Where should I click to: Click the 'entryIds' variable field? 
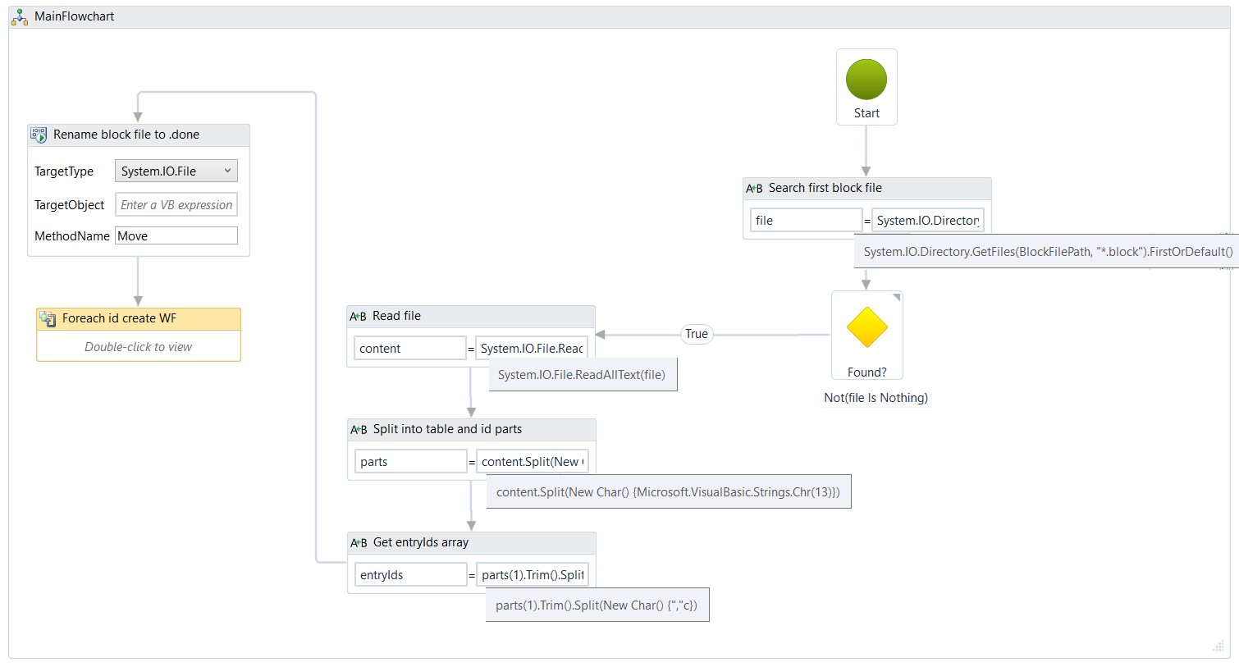click(410, 575)
